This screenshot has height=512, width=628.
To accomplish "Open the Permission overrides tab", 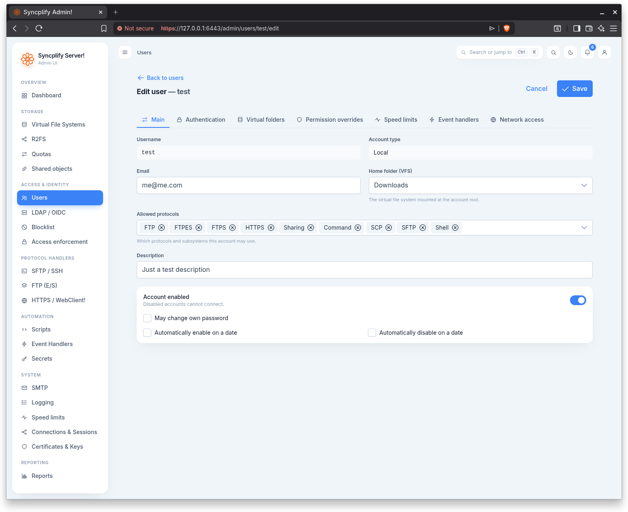I will 330,120.
